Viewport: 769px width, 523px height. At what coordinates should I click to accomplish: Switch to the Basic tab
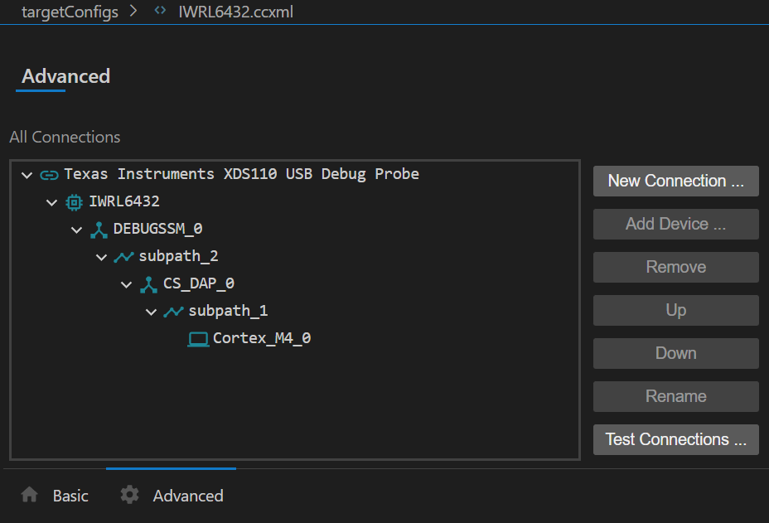55,496
